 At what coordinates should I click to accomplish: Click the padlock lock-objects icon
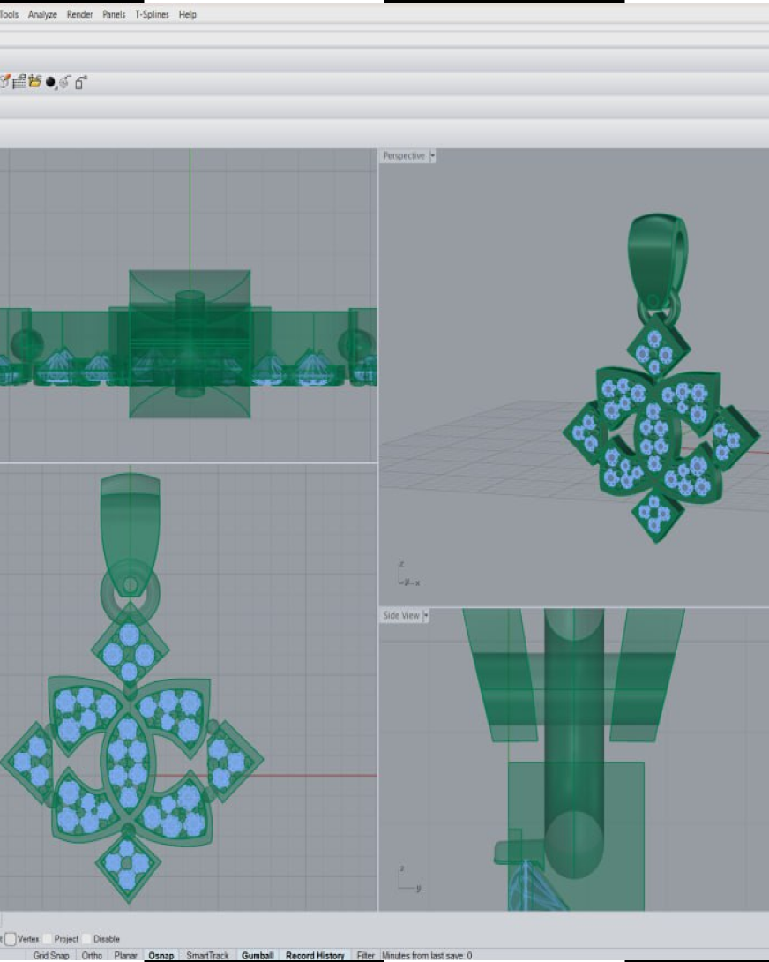[80, 82]
